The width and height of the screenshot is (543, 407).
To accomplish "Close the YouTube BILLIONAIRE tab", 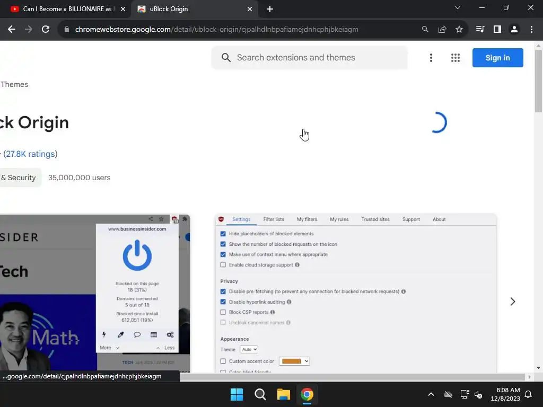I will point(123,9).
